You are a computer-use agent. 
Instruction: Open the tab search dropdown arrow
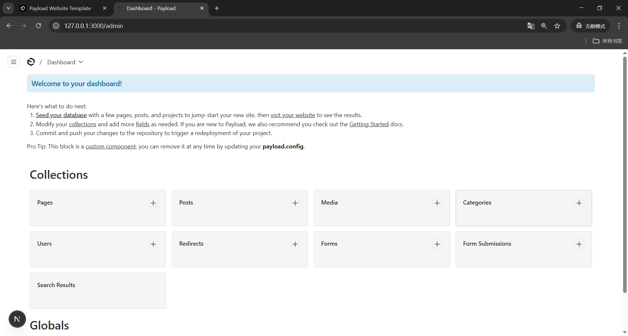click(9, 8)
